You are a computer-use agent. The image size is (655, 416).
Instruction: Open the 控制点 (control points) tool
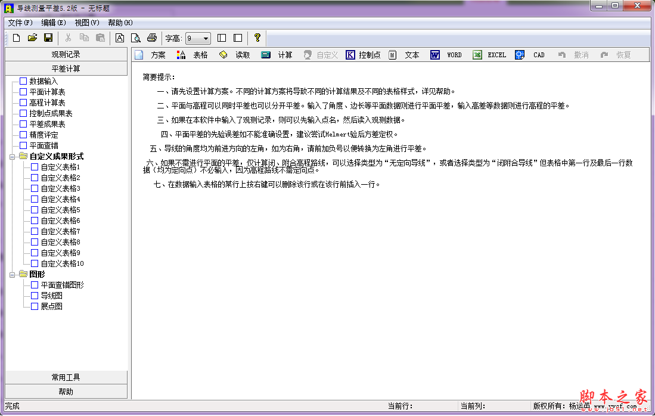point(358,54)
